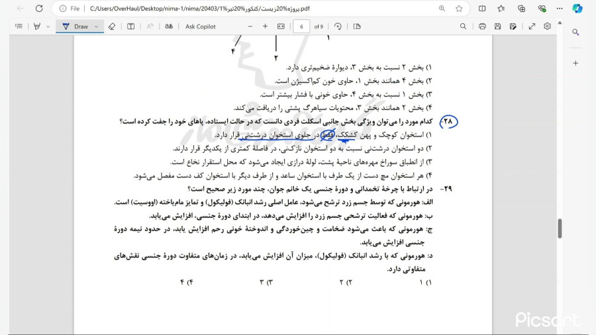Click question number ۲۹
This screenshot has height=335, width=596.
[x=446, y=189]
